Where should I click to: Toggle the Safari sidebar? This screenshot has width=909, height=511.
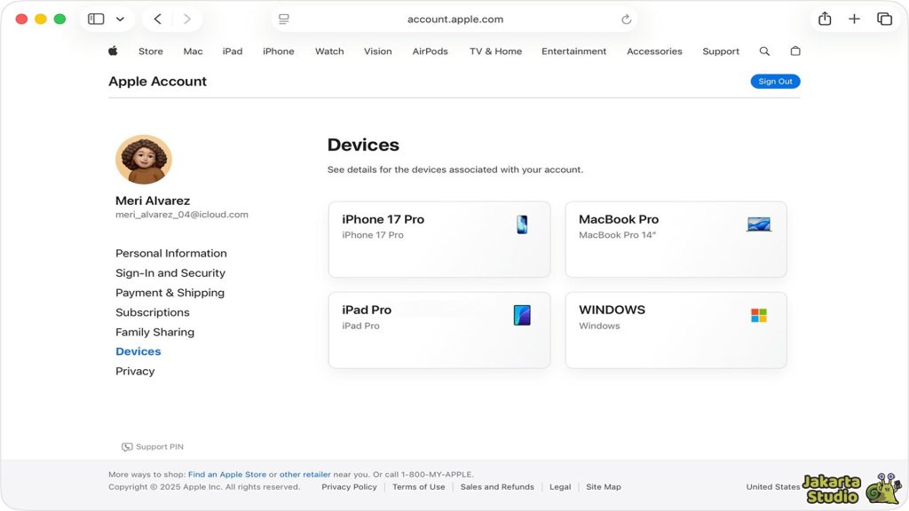click(96, 19)
